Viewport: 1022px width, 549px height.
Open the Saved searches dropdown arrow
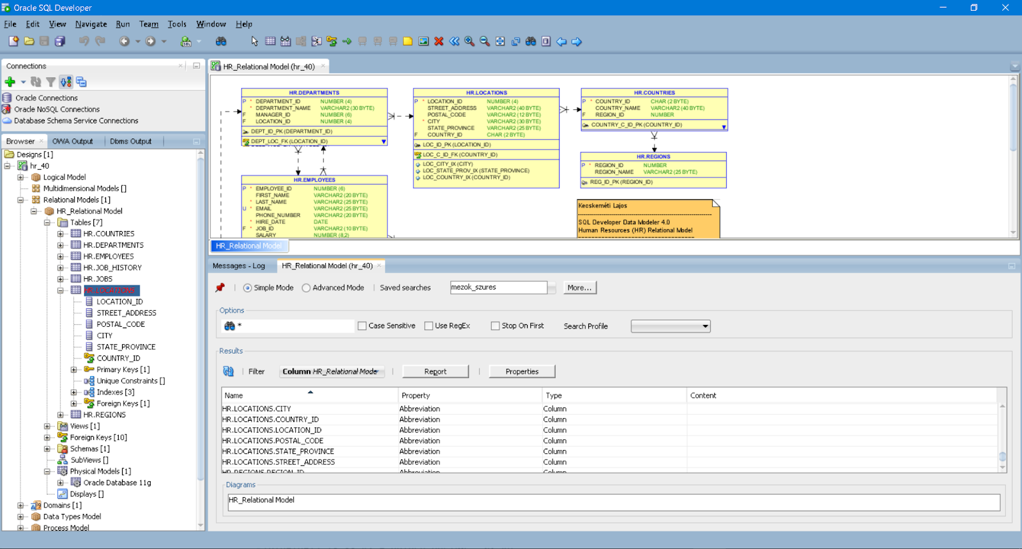[552, 288]
